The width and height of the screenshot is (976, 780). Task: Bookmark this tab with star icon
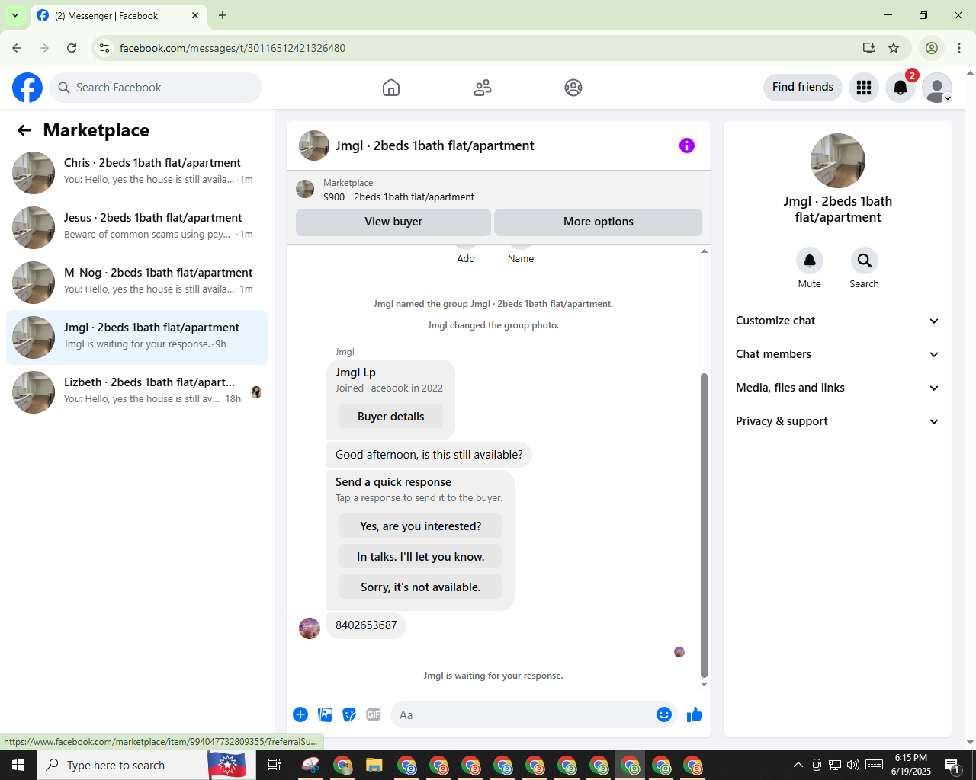pos(894,48)
